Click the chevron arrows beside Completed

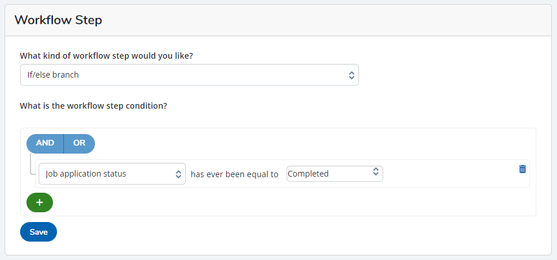point(376,171)
